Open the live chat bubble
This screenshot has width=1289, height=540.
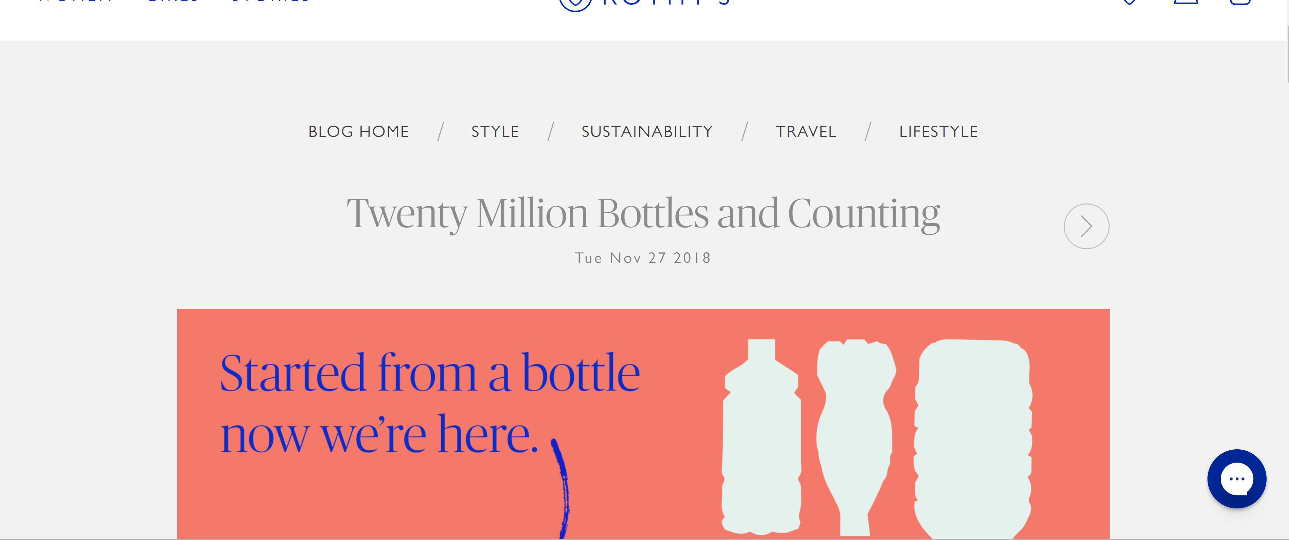pos(1236,479)
